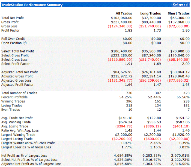Select the Select Gross Profit label
Viewport: 191px width, 167px height.
click(x=15, y=55)
